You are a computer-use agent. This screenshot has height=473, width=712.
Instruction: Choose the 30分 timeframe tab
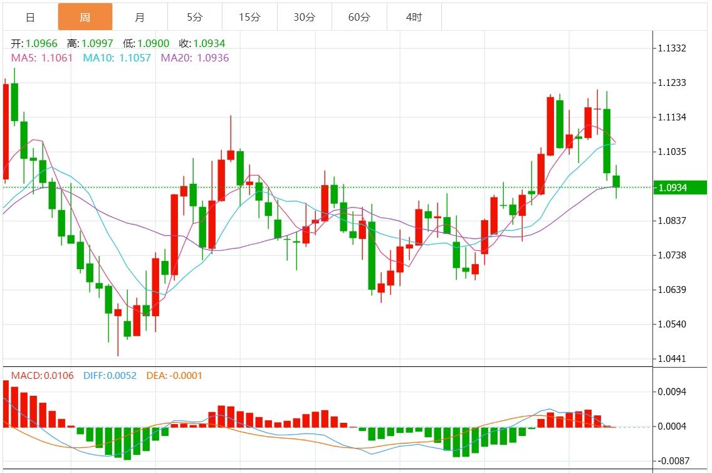coord(305,17)
